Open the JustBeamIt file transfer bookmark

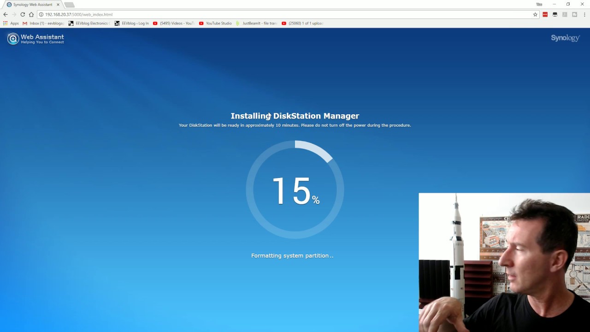pos(256,23)
